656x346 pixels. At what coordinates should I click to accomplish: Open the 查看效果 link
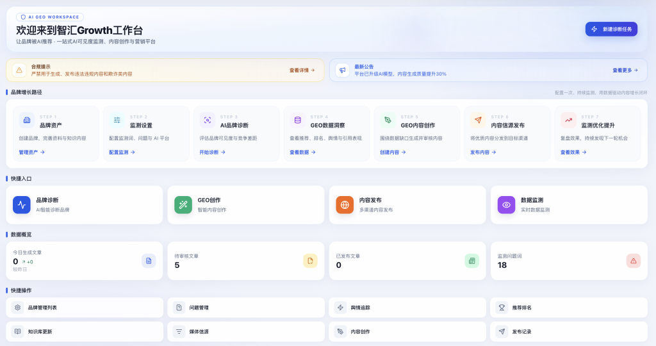(573, 152)
